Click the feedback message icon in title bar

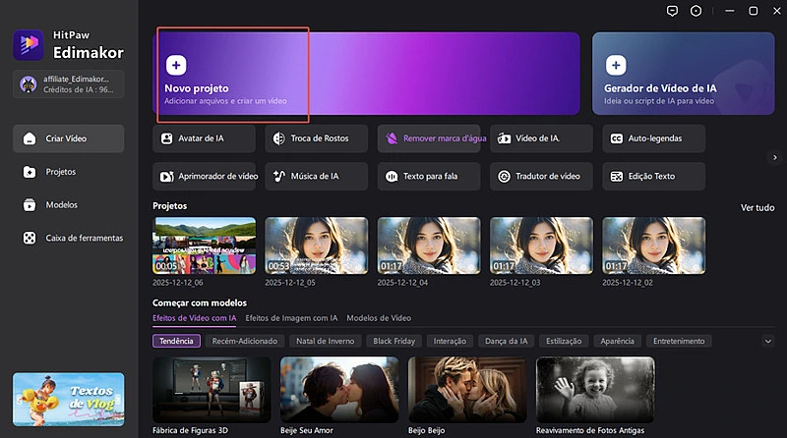673,10
